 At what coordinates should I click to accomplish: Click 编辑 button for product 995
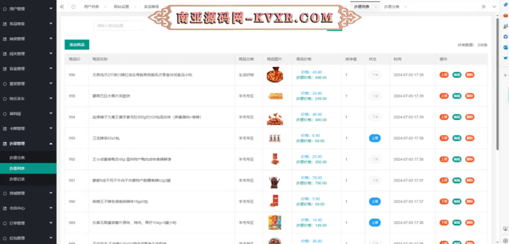point(456,96)
